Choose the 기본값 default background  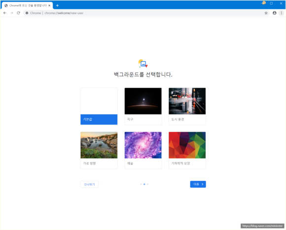(99, 106)
